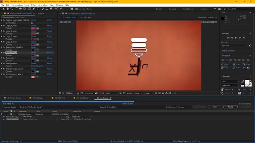The image size is (255, 143).
Task: Pause the current render
Action: 230,107
